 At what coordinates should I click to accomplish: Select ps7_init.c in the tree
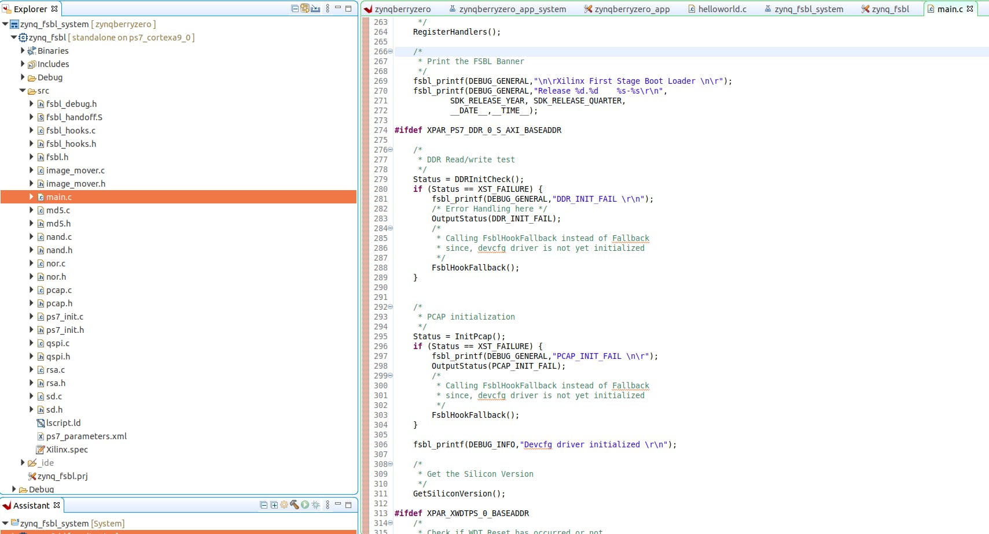[65, 317]
